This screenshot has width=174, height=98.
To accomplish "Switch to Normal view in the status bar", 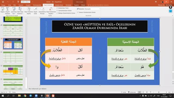I will (139, 92).
